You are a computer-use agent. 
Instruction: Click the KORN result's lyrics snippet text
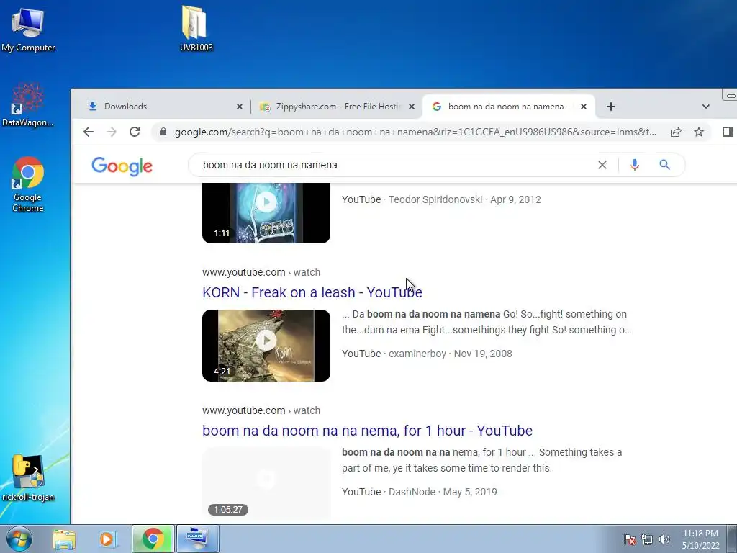point(487,322)
